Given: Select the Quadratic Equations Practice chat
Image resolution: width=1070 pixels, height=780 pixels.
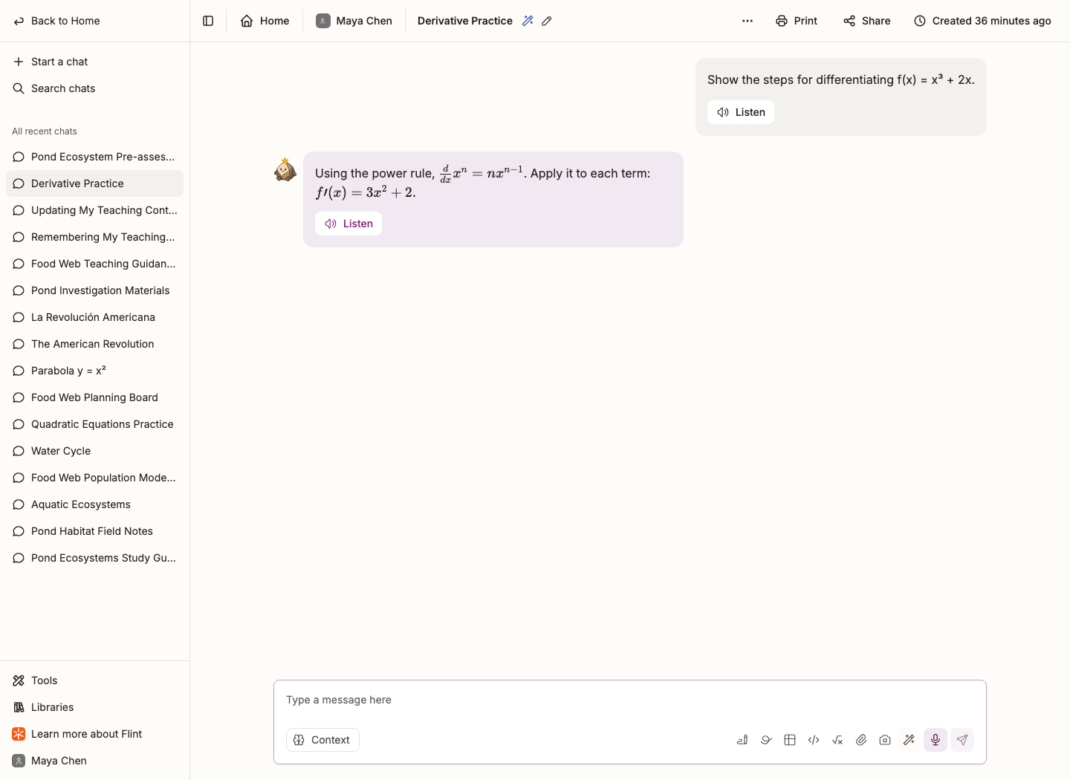Looking at the screenshot, I should point(94,424).
